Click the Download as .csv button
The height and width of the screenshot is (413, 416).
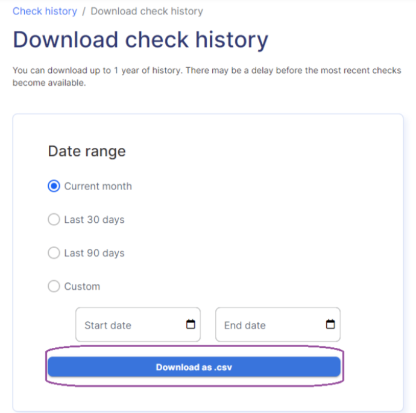point(194,367)
